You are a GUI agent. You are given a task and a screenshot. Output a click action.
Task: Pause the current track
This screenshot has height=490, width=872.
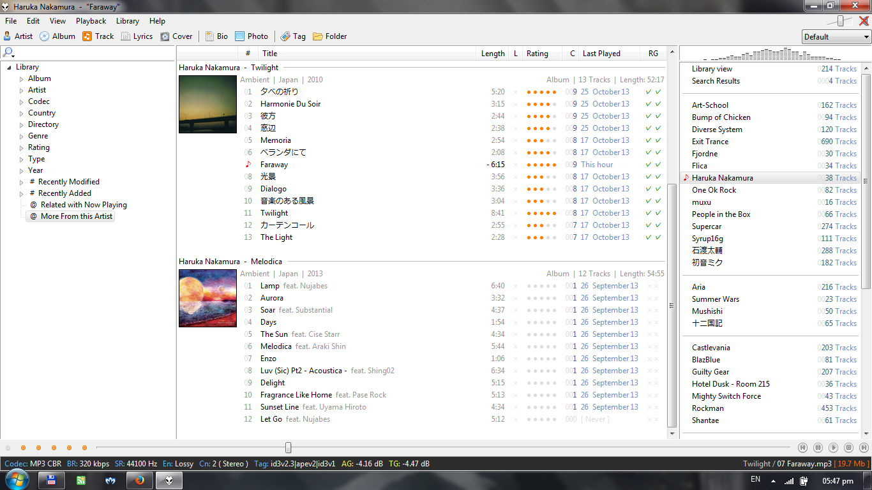[818, 448]
